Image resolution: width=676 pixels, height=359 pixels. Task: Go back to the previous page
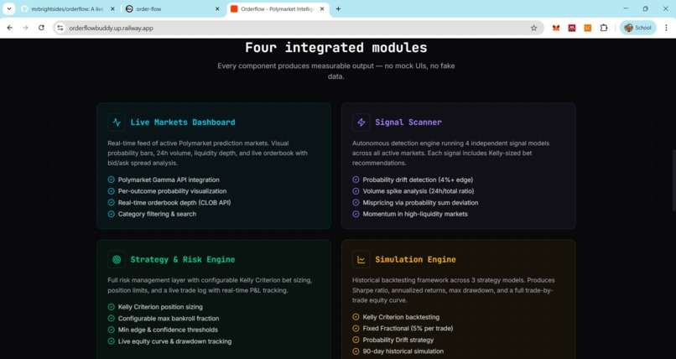pyautogui.click(x=10, y=28)
